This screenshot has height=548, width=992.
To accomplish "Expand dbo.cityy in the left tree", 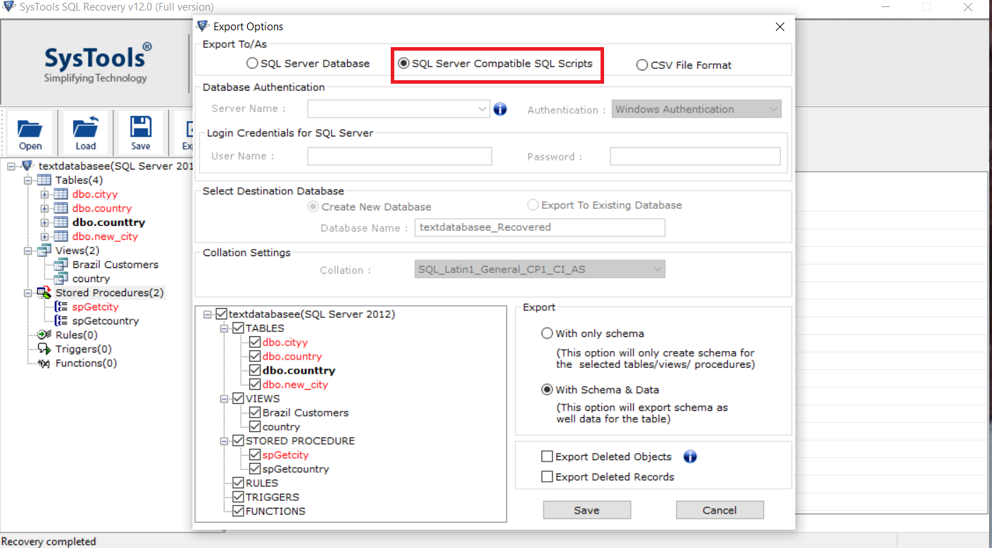I will point(44,194).
